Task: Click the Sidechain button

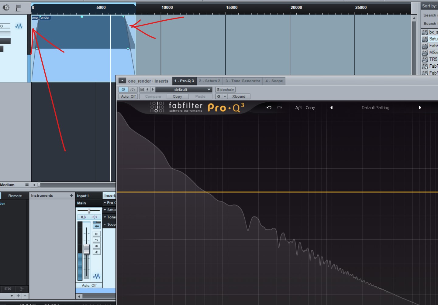Action: pos(226,90)
